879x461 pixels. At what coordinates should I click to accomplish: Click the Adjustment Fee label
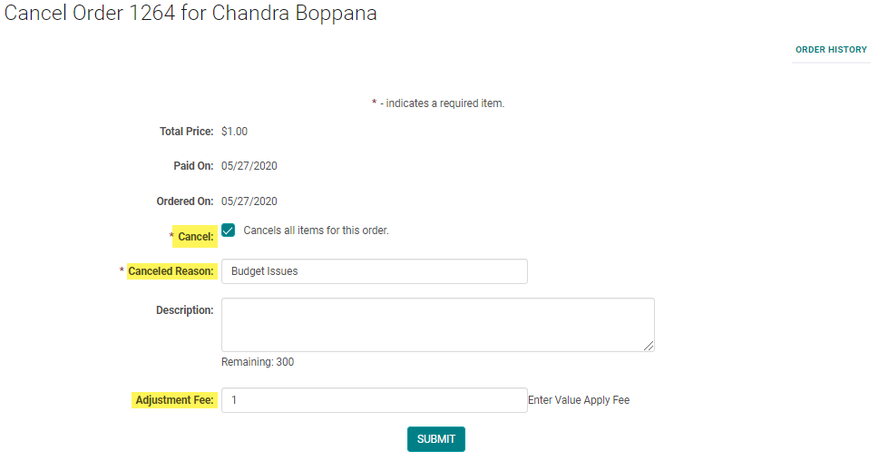pyautogui.click(x=174, y=400)
